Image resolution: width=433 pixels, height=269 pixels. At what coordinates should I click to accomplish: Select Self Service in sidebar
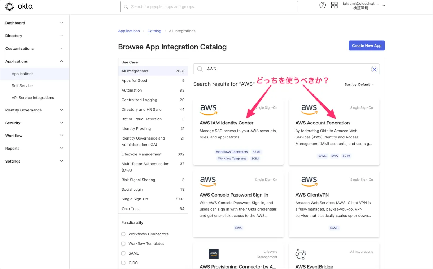pyautogui.click(x=22, y=86)
